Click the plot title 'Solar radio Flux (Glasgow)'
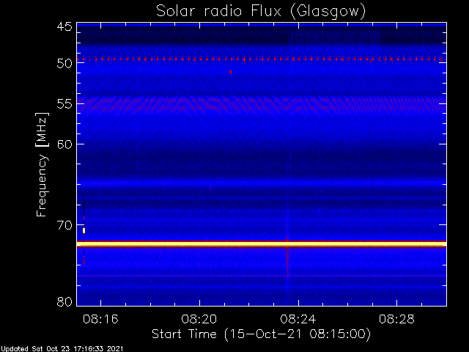Screen dimensions: 469x352 pyautogui.click(x=261, y=12)
